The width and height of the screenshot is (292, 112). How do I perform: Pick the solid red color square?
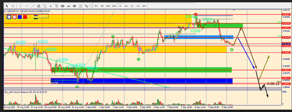coord(25,17)
